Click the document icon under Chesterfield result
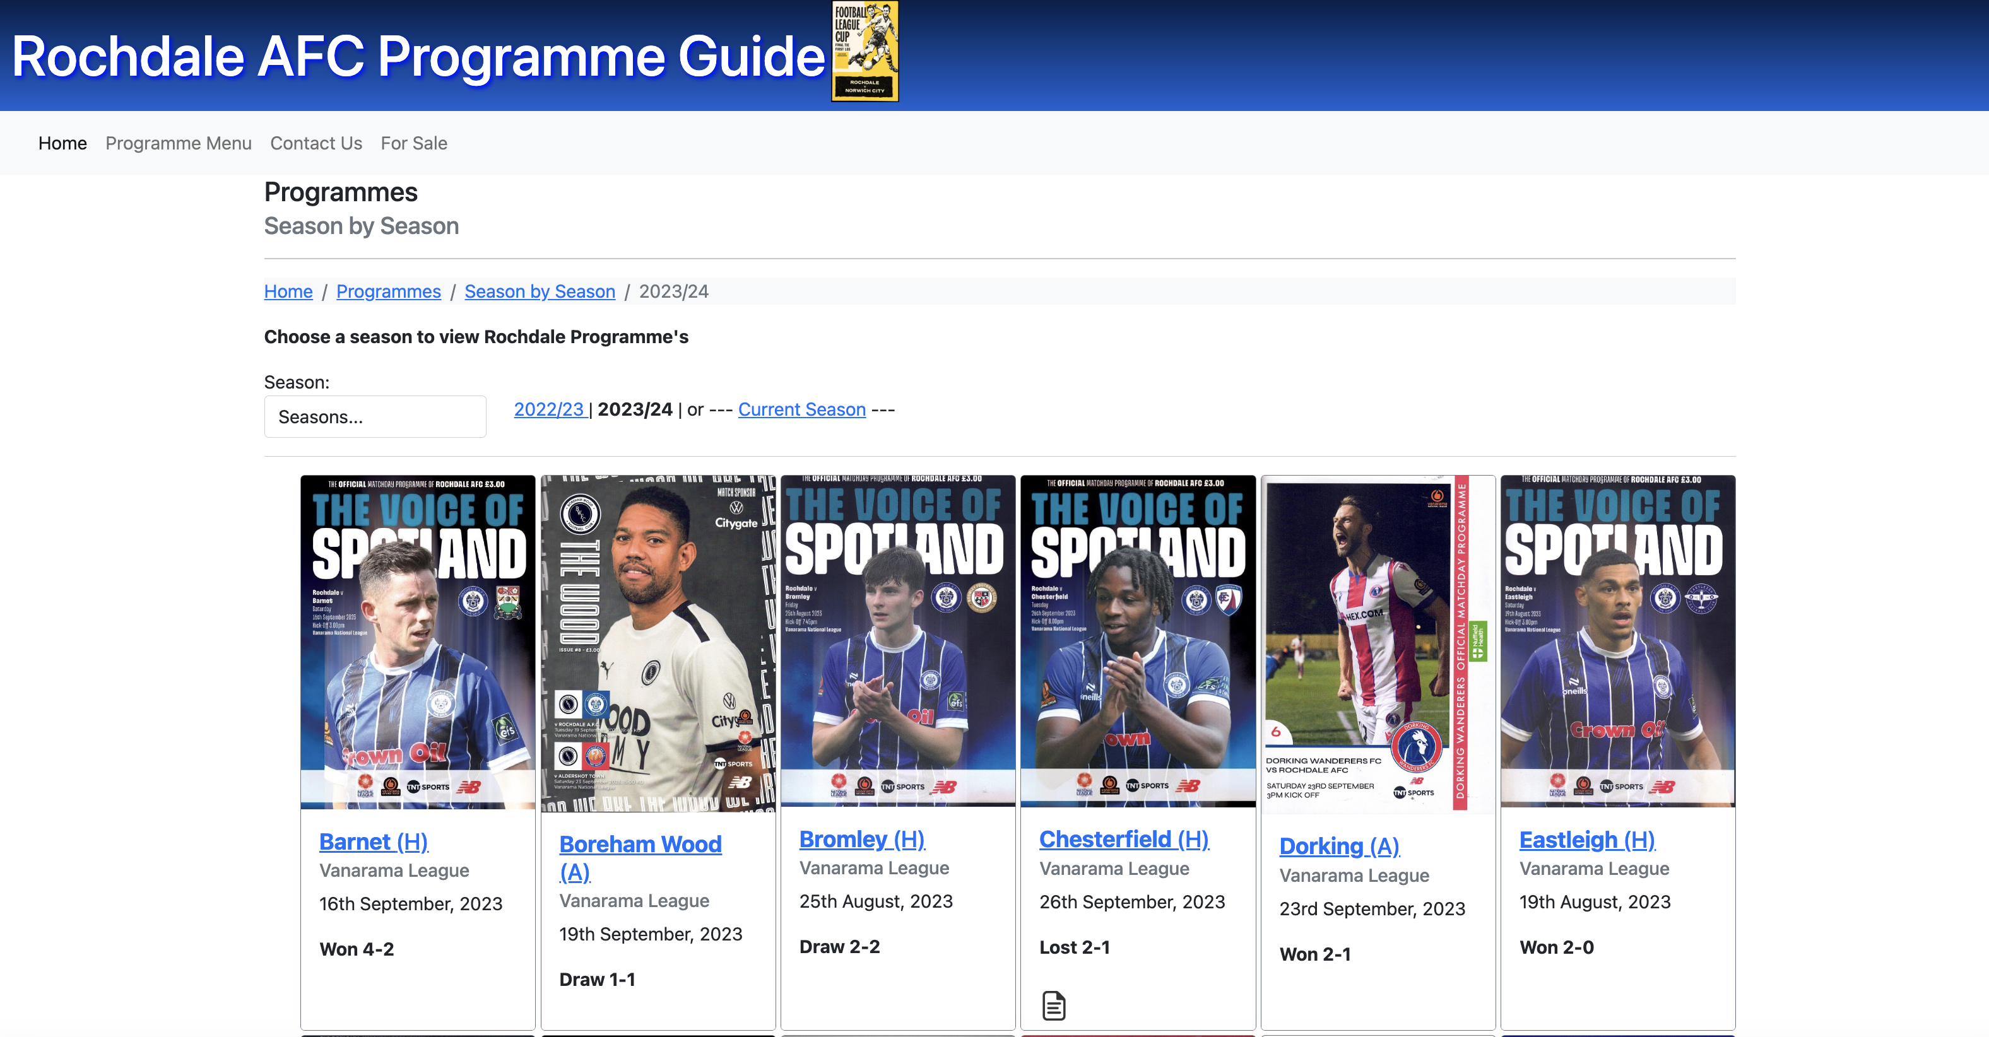This screenshot has height=1037, width=1989. [x=1054, y=1005]
